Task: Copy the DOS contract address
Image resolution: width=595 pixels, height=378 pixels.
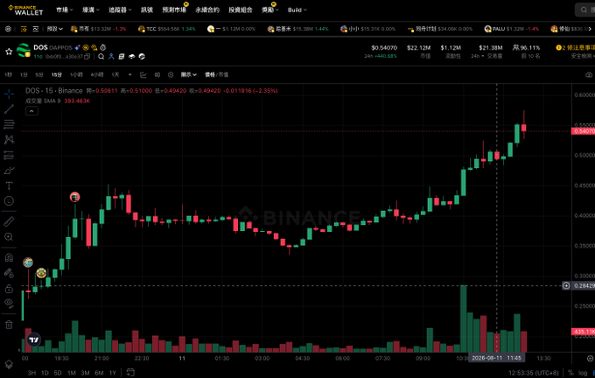Action: tap(87, 57)
